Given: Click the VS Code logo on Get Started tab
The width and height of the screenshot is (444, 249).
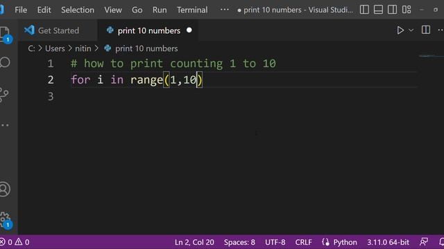Looking at the screenshot, I should pos(29,30).
